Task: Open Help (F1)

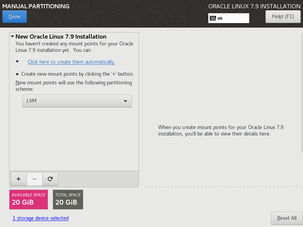Action: pos(283,17)
